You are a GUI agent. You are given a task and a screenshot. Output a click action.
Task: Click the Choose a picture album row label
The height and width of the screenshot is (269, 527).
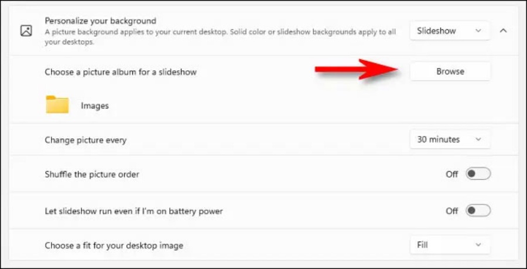point(121,72)
